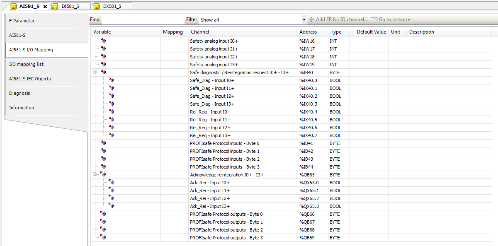Click the output icon for Ack_Rei - Input I1+
The height and width of the screenshot is (246, 498).
[111, 191]
